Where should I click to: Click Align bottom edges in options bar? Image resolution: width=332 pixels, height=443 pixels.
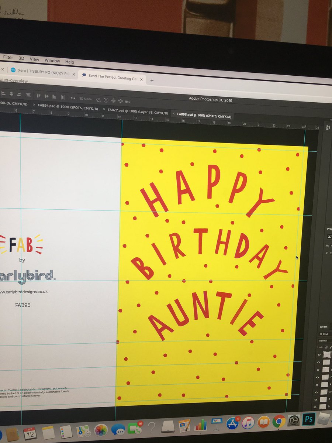click(54, 96)
